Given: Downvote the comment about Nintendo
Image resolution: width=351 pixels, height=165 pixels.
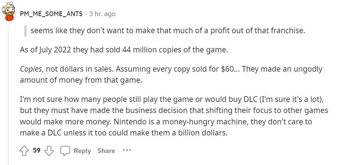Looking at the screenshot, I should pos(49,151).
